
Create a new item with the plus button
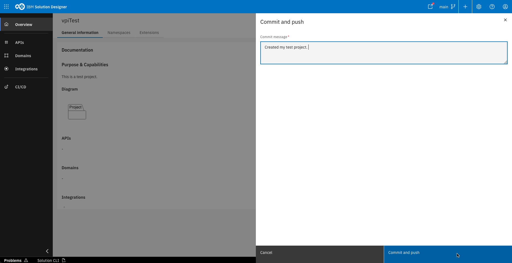[465, 7]
